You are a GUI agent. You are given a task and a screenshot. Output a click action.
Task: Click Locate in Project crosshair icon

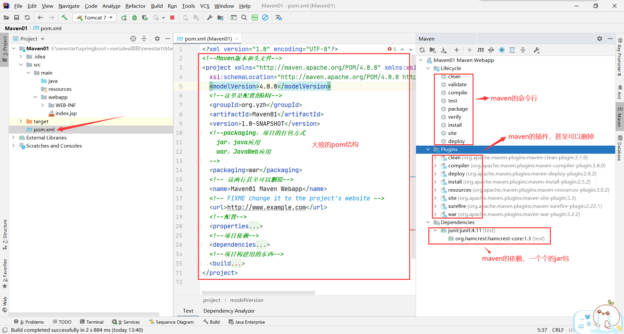pos(133,39)
